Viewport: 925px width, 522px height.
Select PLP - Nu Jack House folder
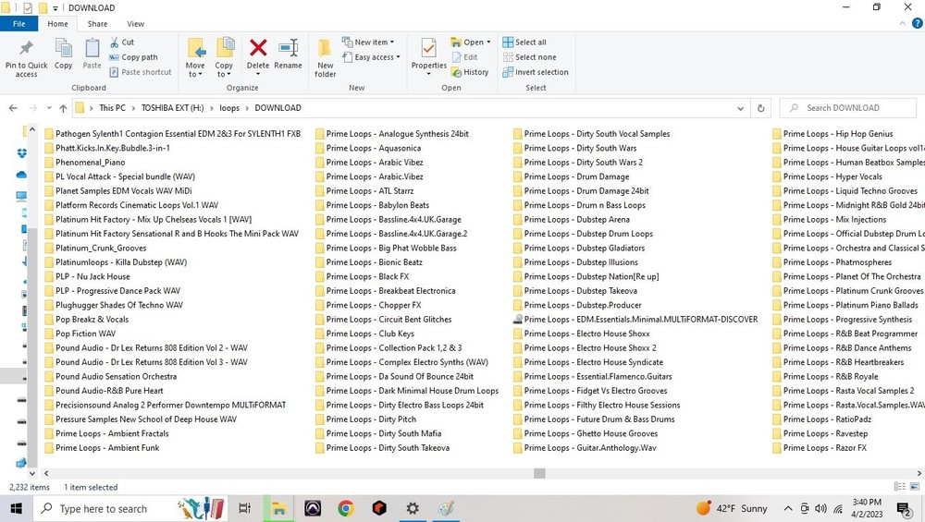[87, 276]
